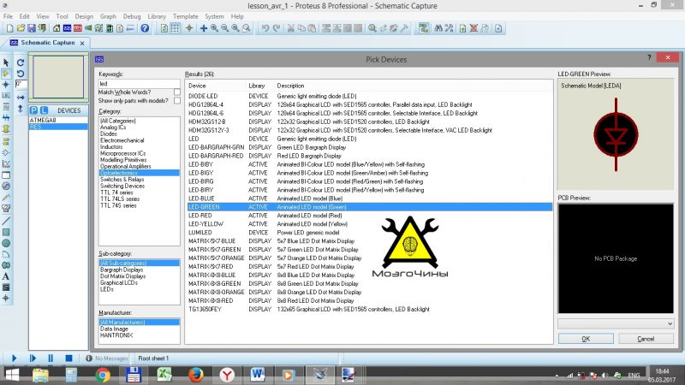
Task: Click the Open project folder icon
Action: click(x=21, y=28)
